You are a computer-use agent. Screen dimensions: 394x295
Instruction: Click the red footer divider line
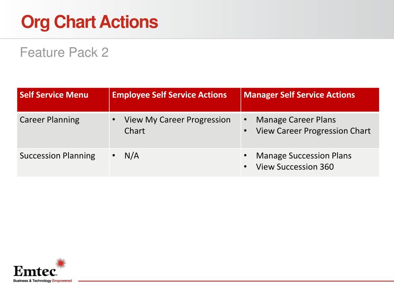(236, 281)
